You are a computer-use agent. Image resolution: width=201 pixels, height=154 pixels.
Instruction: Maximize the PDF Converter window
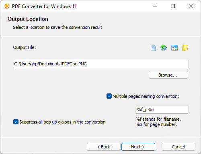click(x=173, y=6)
